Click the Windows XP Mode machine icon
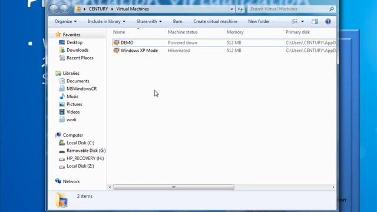The height and width of the screenshot is (212, 377). click(117, 51)
